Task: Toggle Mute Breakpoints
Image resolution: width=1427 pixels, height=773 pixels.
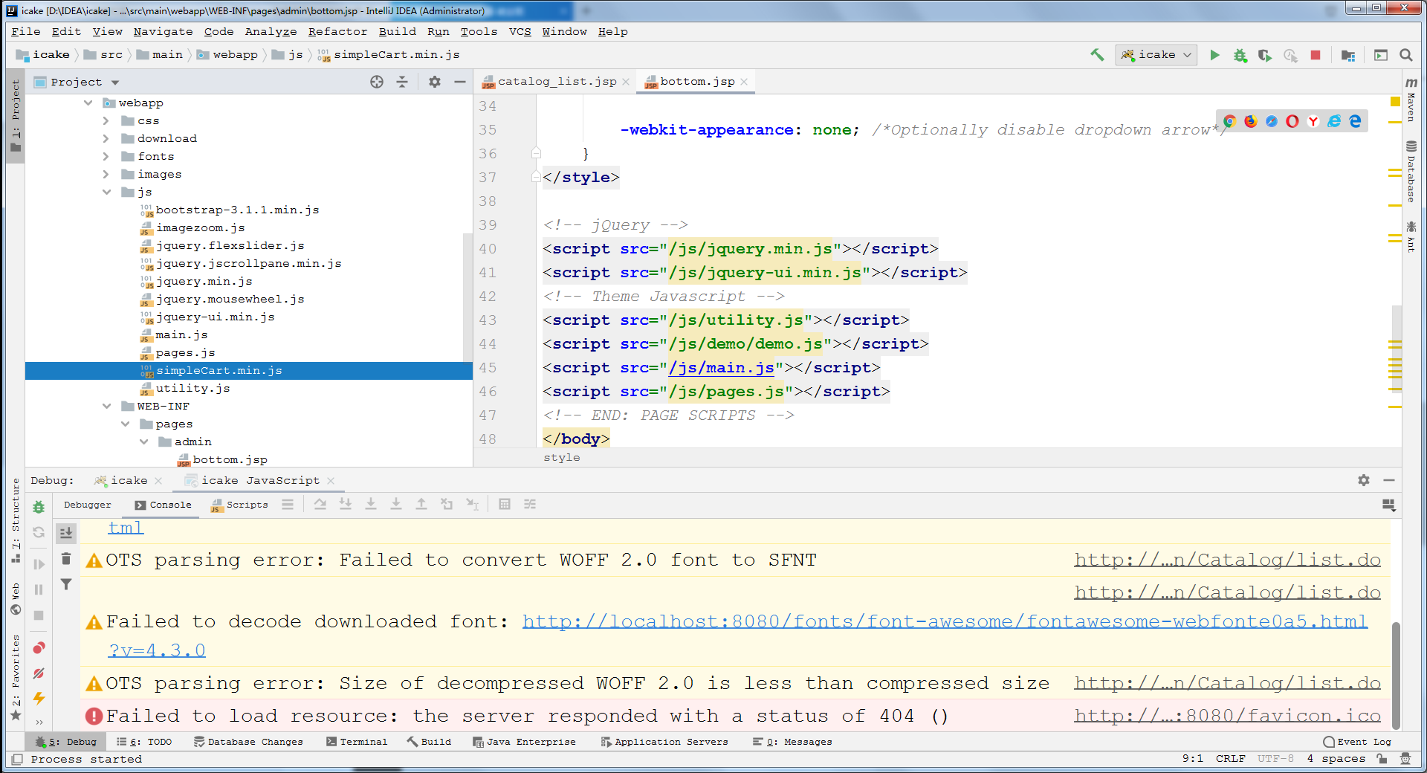Action: coord(39,673)
